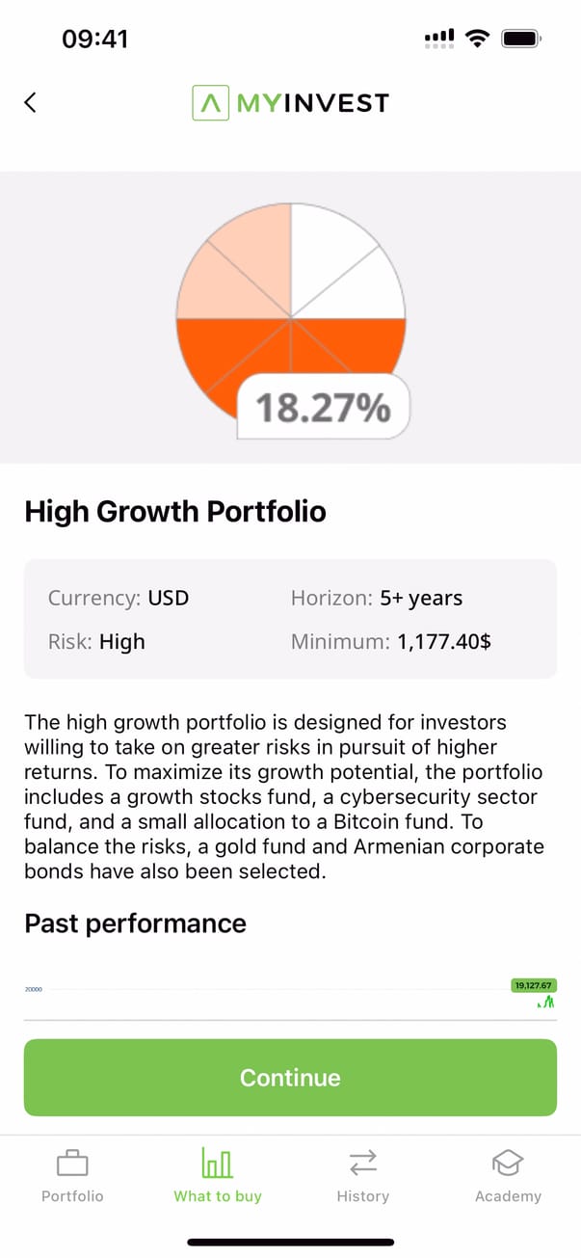Tap the Portfolio briefcase icon

72,1163
